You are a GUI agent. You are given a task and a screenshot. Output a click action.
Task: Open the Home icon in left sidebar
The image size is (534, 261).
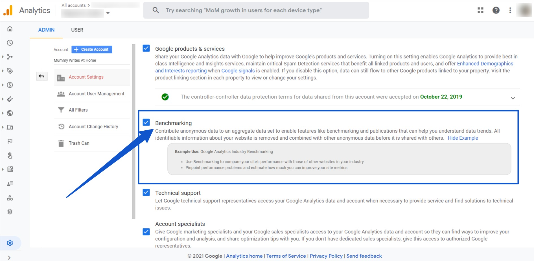(10, 29)
